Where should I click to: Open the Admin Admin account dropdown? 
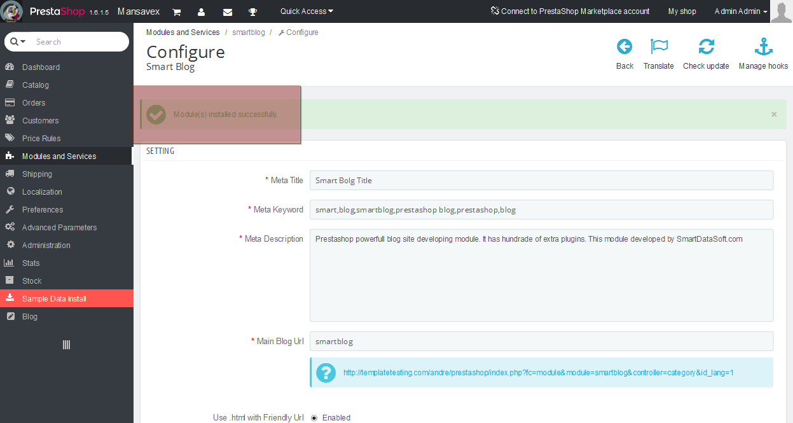(x=741, y=11)
